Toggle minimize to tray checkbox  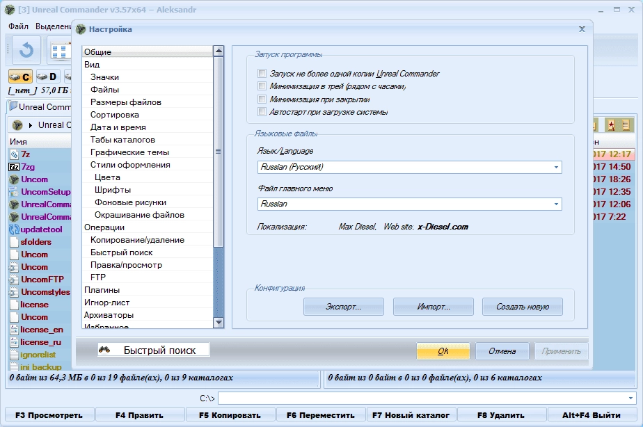[x=262, y=86]
